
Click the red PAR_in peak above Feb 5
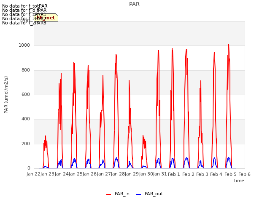[x=229, y=45]
